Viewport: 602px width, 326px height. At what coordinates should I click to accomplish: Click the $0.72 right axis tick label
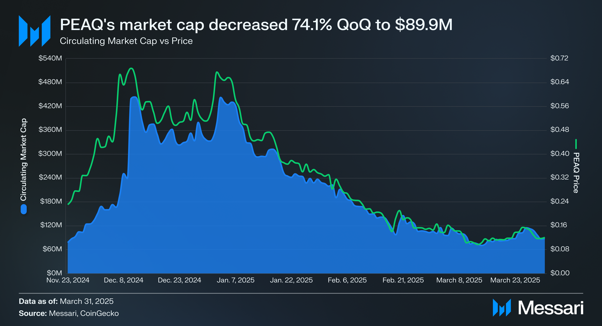pyautogui.click(x=559, y=58)
